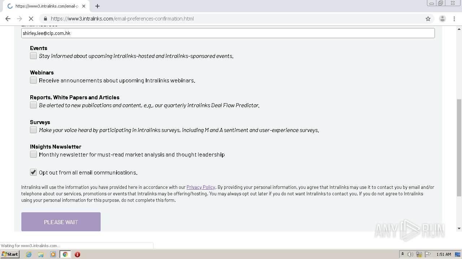The width and height of the screenshot is (462, 259).
Task: Open the Action Center flag icon
Action: pyautogui.click(x=428, y=254)
